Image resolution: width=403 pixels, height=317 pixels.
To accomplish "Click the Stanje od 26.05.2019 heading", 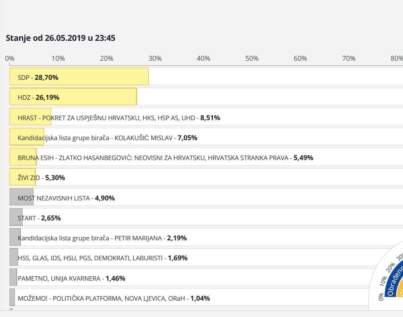I will (x=60, y=38).
